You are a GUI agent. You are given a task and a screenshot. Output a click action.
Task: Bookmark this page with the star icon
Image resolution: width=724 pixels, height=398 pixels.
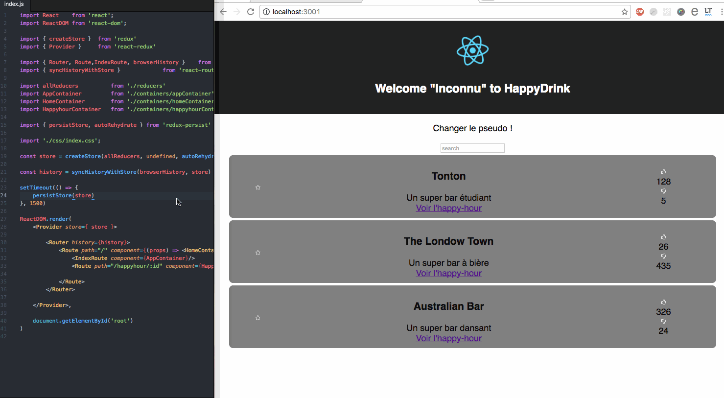coord(625,12)
